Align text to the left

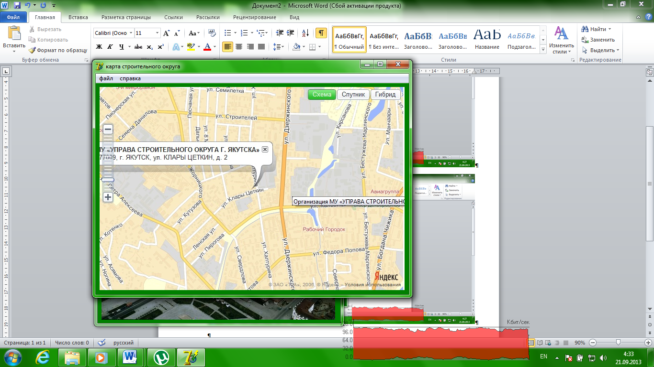tap(227, 47)
